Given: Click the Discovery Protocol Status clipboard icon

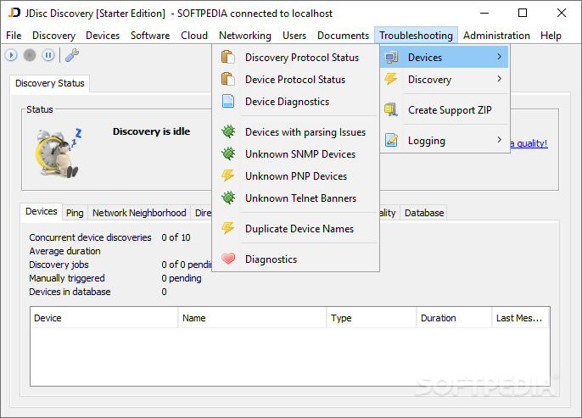Looking at the screenshot, I should tap(228, 57).
